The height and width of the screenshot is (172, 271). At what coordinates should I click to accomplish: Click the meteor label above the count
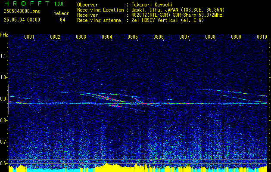coord(61,13)
